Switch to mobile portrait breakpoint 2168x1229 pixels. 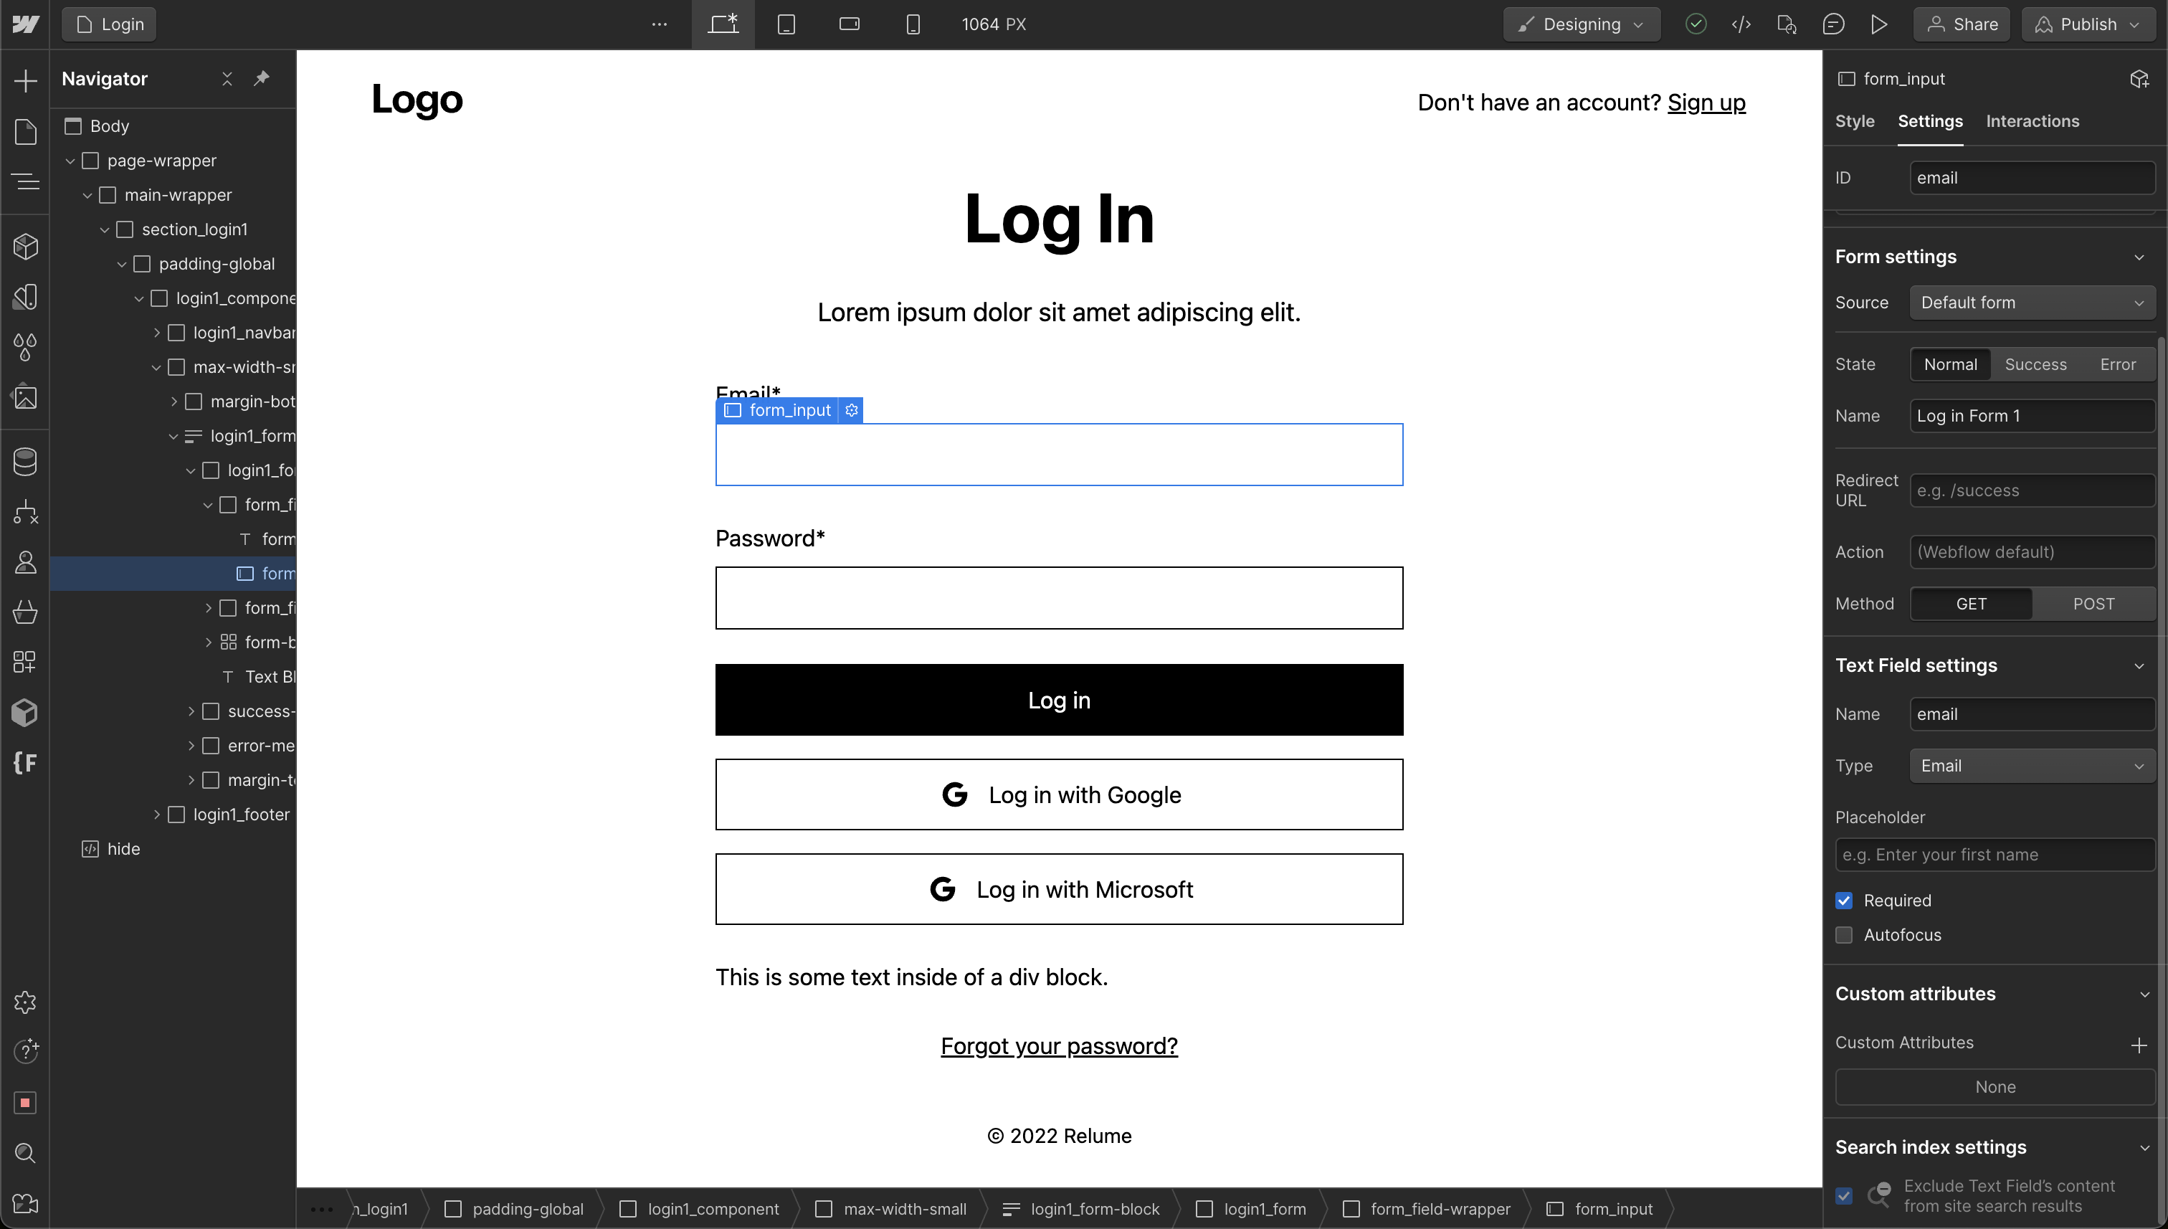click(x=912, y=24)
